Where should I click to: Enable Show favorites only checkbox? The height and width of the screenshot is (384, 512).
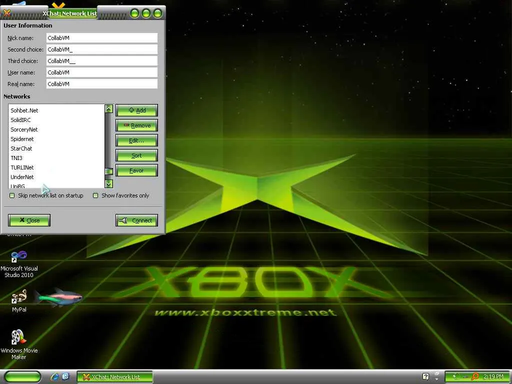tap(95, 195)
